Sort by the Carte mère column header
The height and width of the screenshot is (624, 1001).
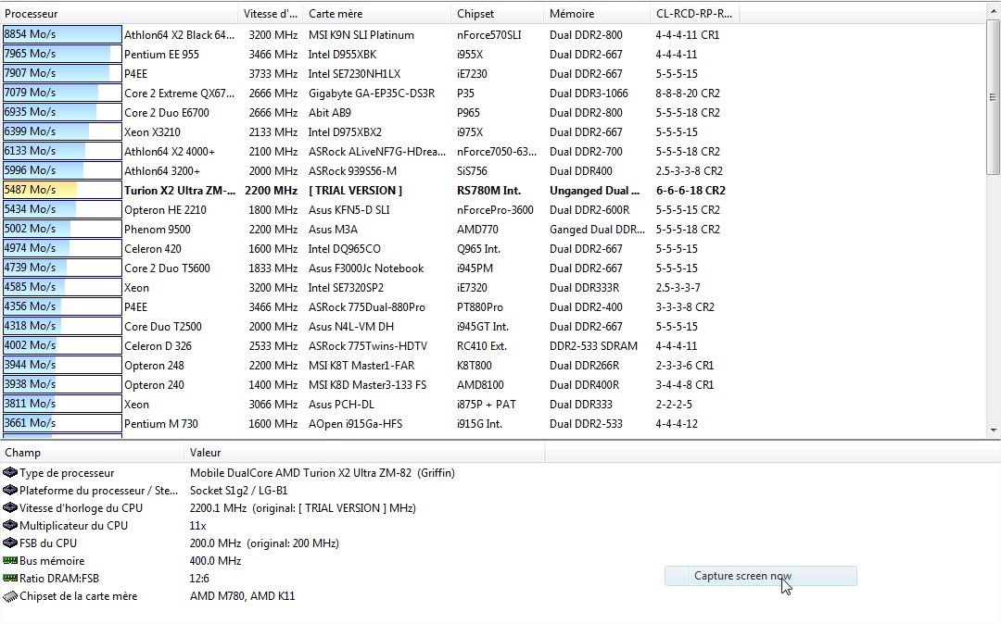(x=378, y=13)
